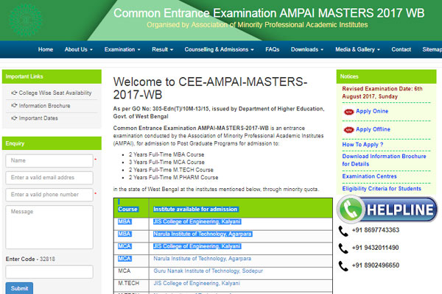Click the icon next to Important Dates
The width and height of the screenshot is (442, 294).
[13, 118]
